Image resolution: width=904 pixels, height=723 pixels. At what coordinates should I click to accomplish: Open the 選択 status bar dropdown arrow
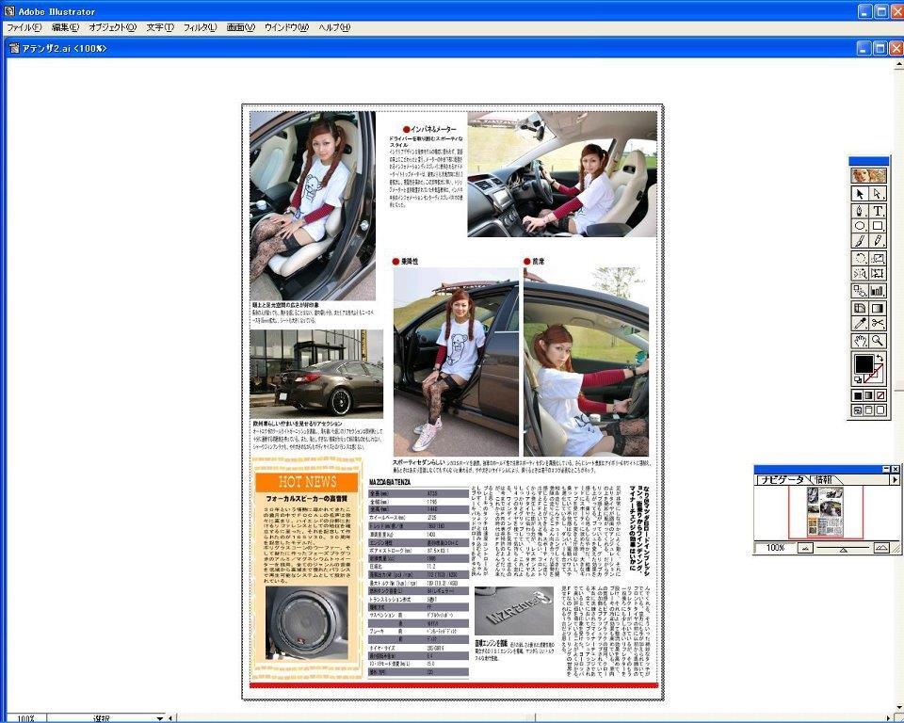coord(160,718)
